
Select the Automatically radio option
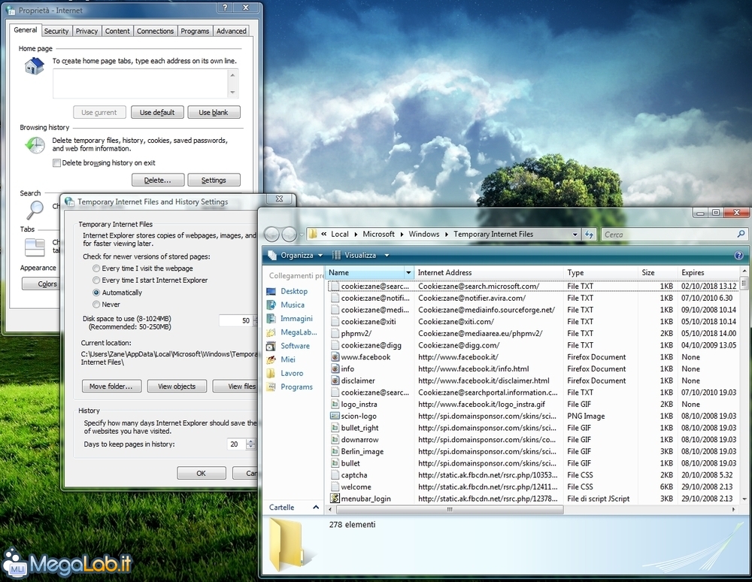(x=96, y=293)
